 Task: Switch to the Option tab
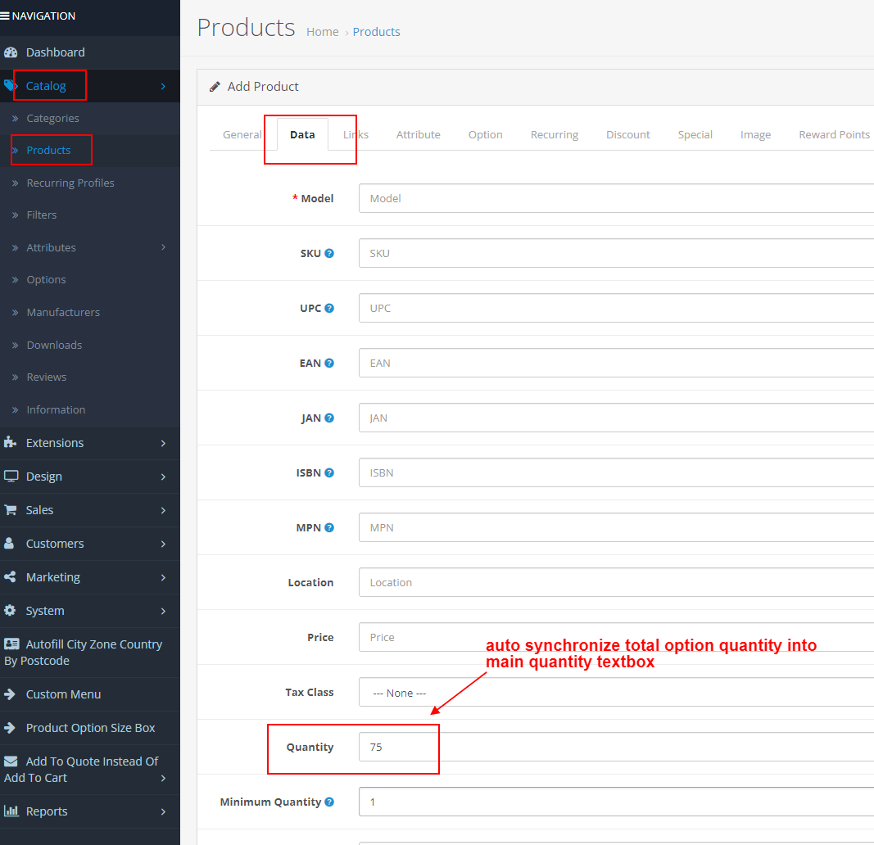tap(485, 134)
